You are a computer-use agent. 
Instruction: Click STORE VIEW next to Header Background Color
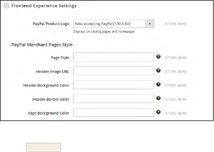tap(175, 86)
